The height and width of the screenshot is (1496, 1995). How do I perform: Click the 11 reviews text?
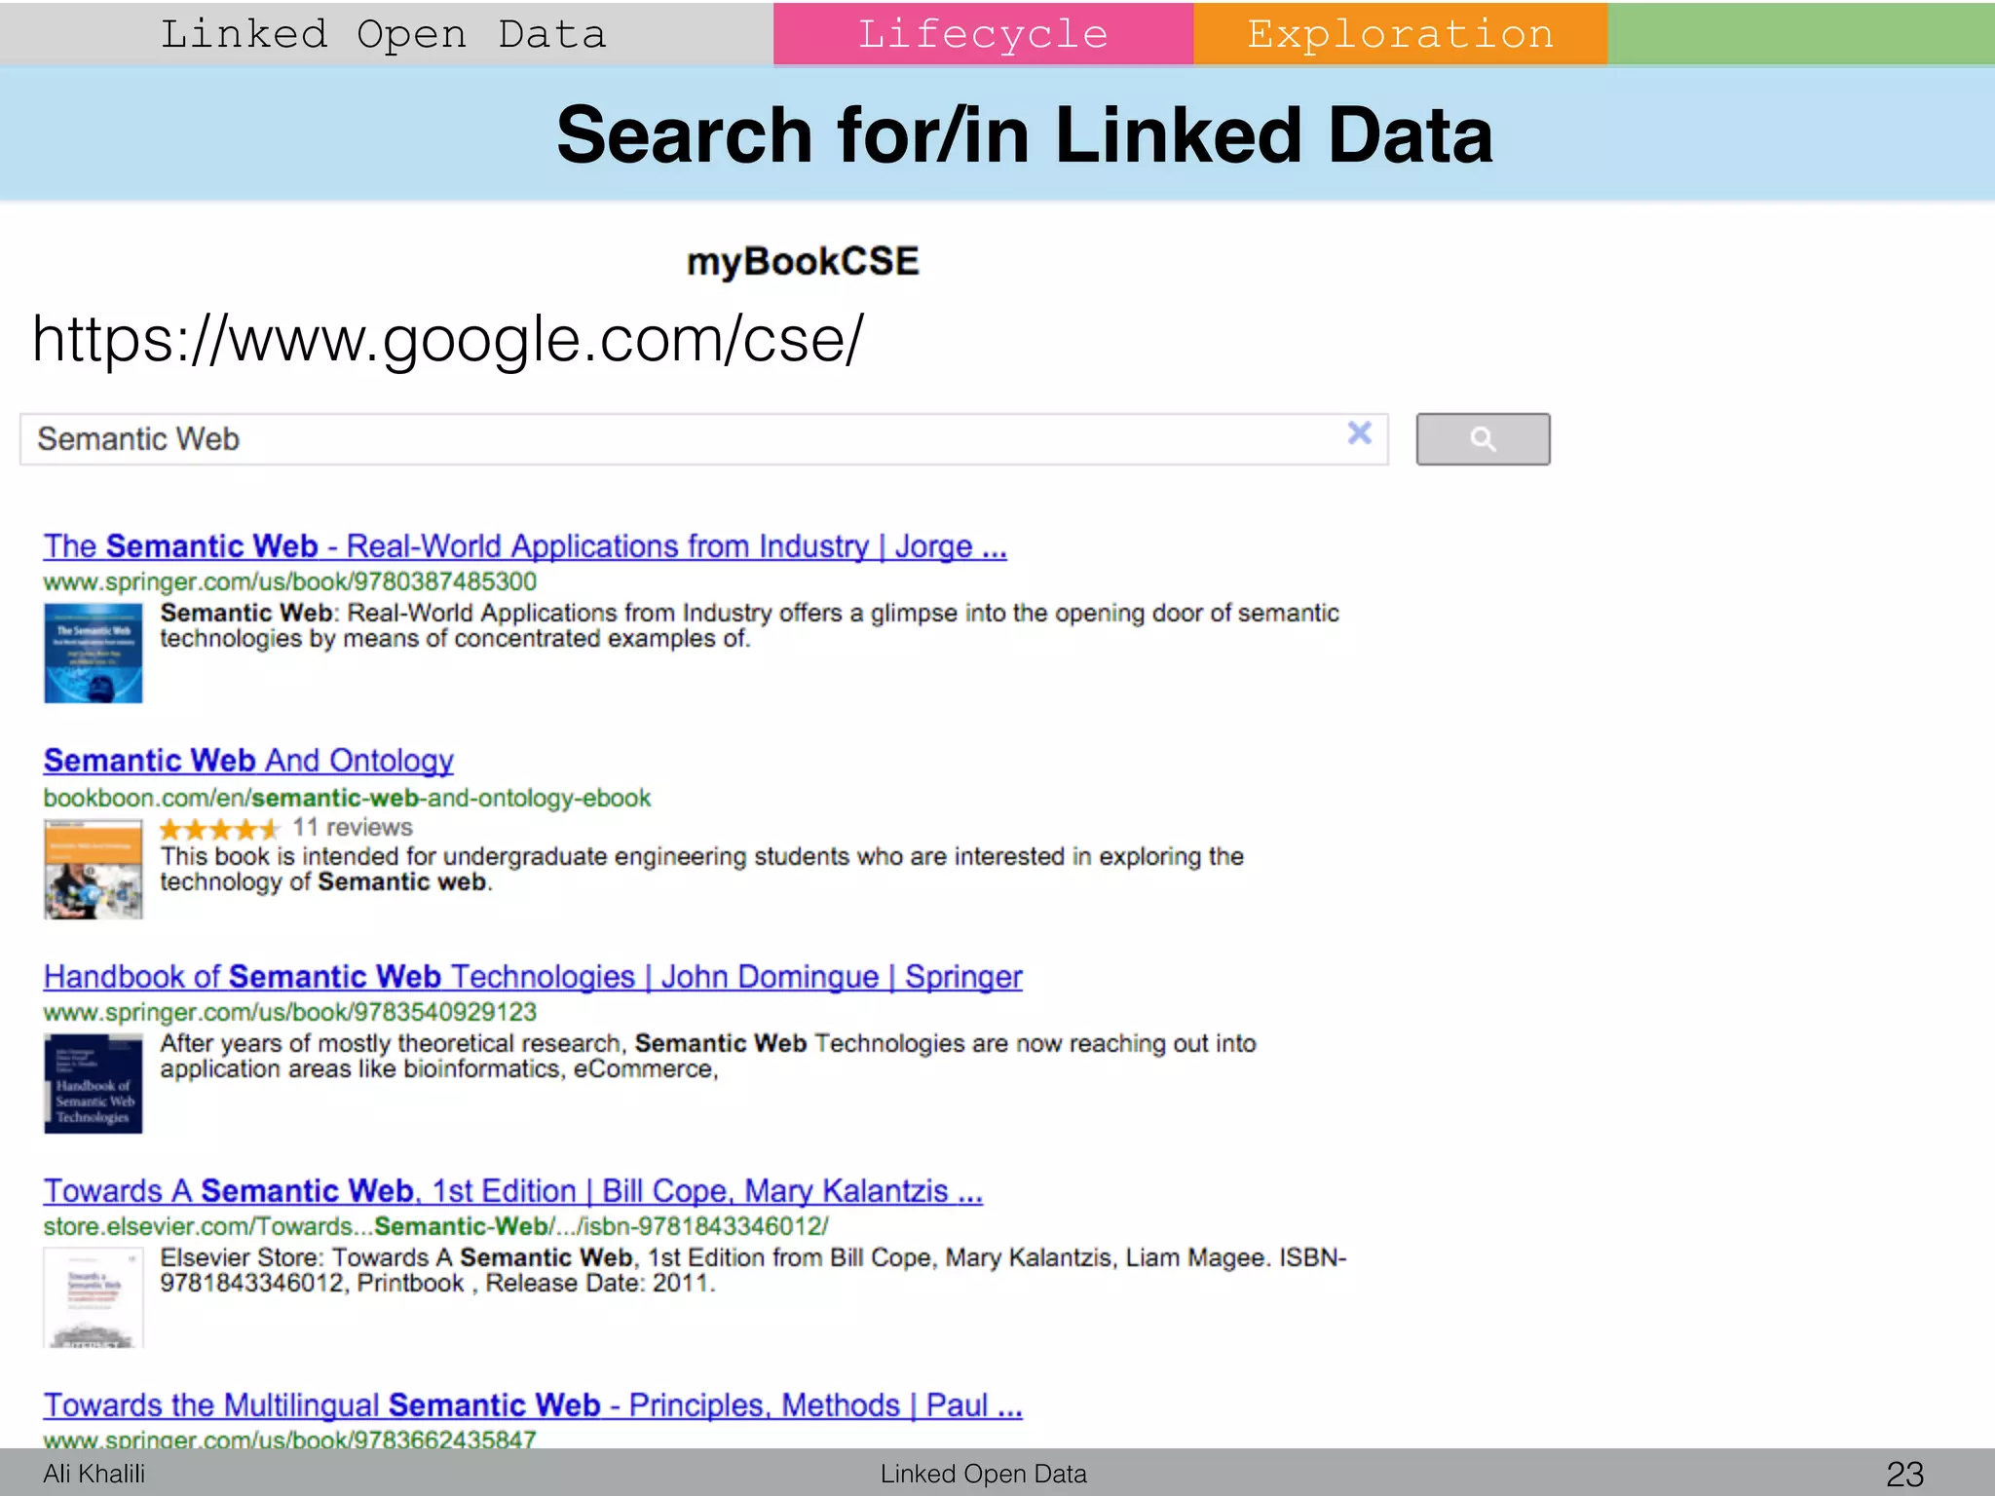(353, 828)
